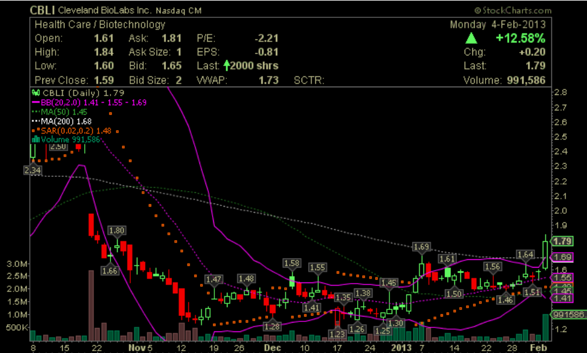Click the 1.46 price label on chart

[x=506, y=300]
